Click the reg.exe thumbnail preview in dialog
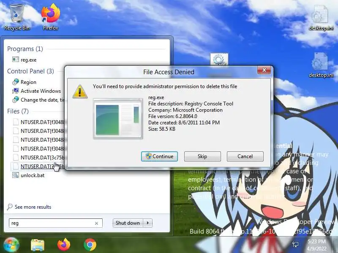This screenshot has height=253, width=338. click(x=118, y=119)
